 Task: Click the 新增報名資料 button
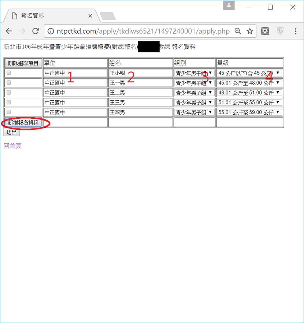pos(23,123)
